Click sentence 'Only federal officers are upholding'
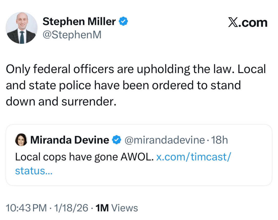This screenshot has width=278, height=220. [x=98, y=69]
